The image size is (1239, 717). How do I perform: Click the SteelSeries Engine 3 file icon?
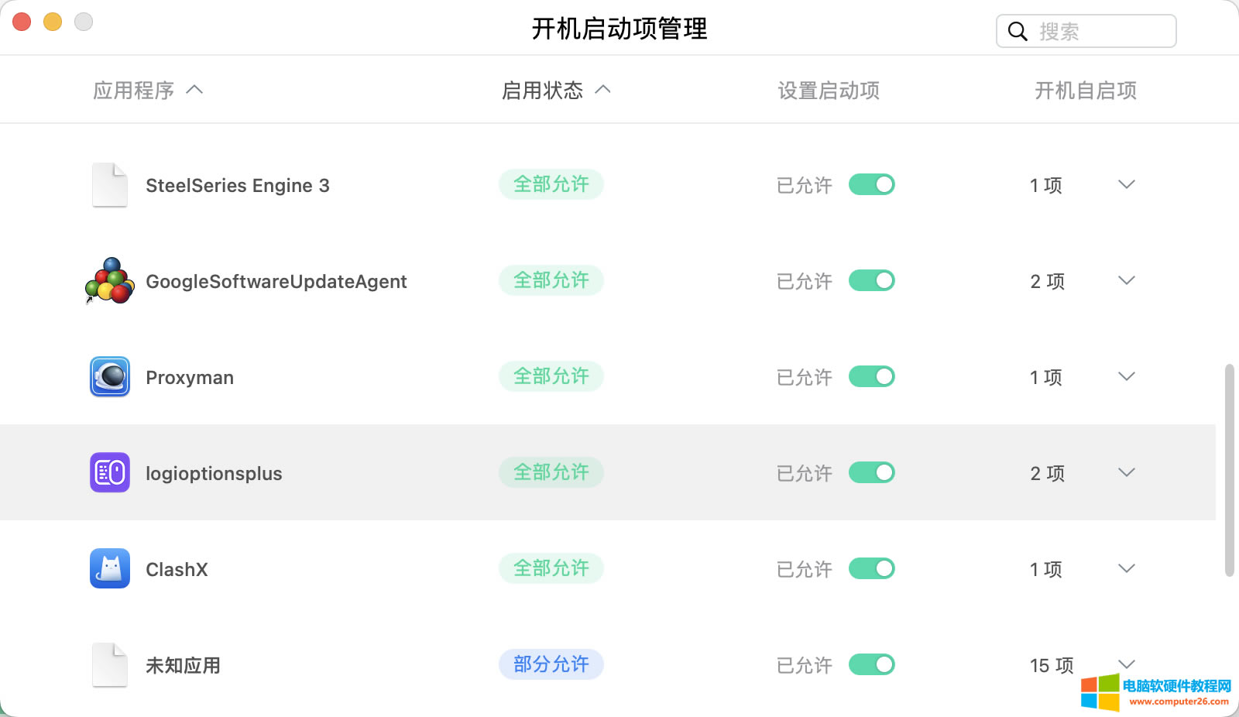pyautogui.click(x=109, y=185)
